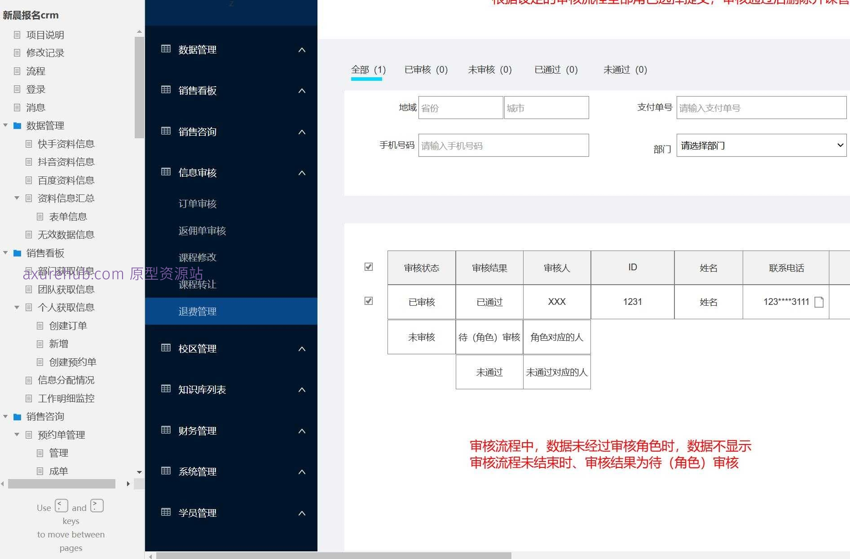Viewport: 850px width, 559px height.
Task: Open the 订单审核 submenu item
Action: click(x=198, y=203)
